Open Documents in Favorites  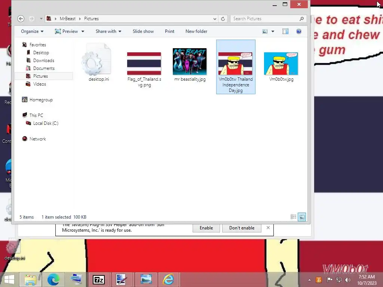pyautogui.click(x=44, y=68)
